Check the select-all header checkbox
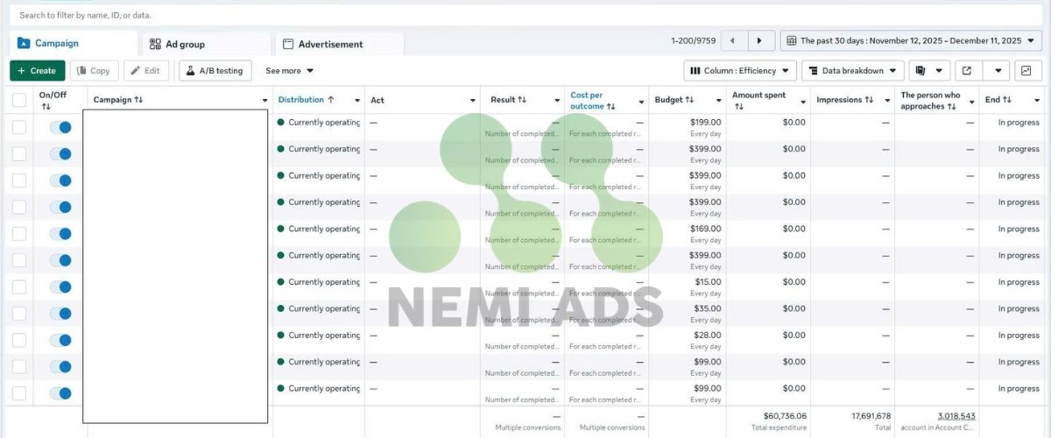1051x438 pixels. click(19, 100)
